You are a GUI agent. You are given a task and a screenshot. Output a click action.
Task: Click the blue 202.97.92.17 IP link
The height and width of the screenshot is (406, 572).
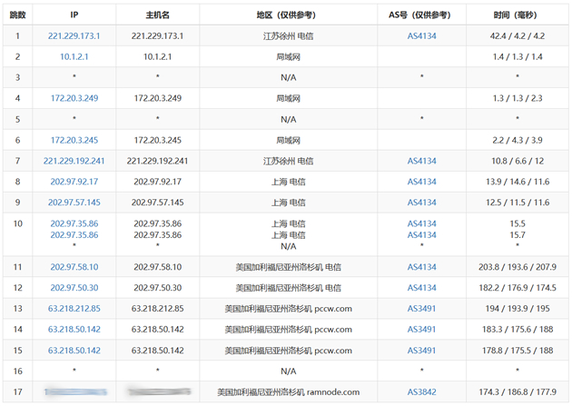tap(74, 182)
